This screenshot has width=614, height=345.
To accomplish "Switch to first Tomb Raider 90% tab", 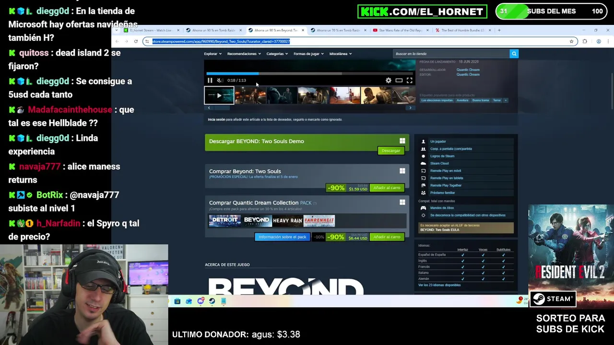I will [213, 30].
